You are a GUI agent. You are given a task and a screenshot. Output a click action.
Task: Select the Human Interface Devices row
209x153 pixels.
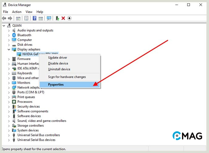(28, 64)
